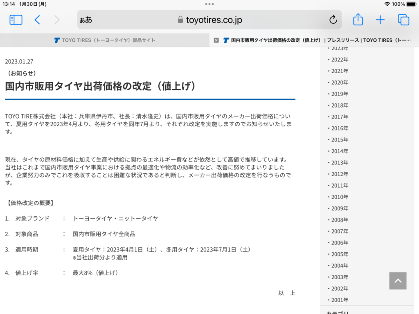Tap the toyotires.co.jp address field
This screenshot has width=419, height=314.
click(209, 20)
